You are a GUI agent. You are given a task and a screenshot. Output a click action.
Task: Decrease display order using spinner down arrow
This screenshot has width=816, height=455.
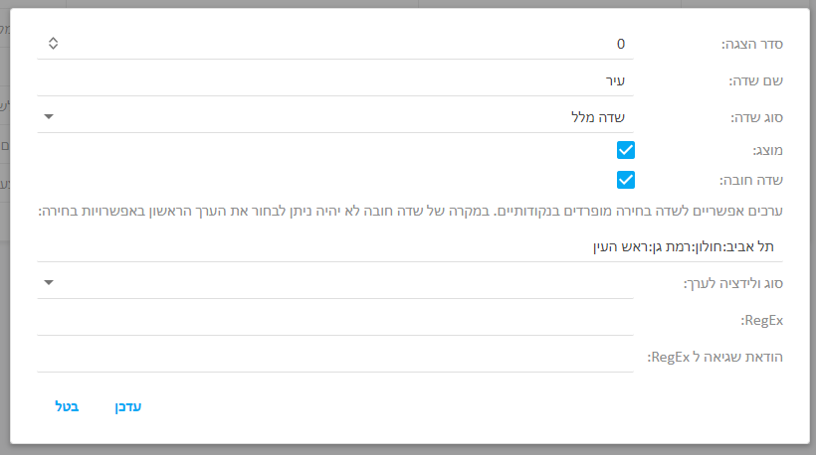click(x=53, y=47)
